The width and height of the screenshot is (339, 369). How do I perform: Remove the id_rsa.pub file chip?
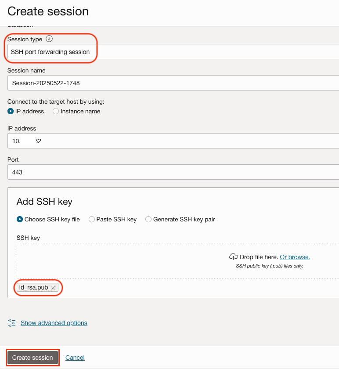[x=53, y=288]
